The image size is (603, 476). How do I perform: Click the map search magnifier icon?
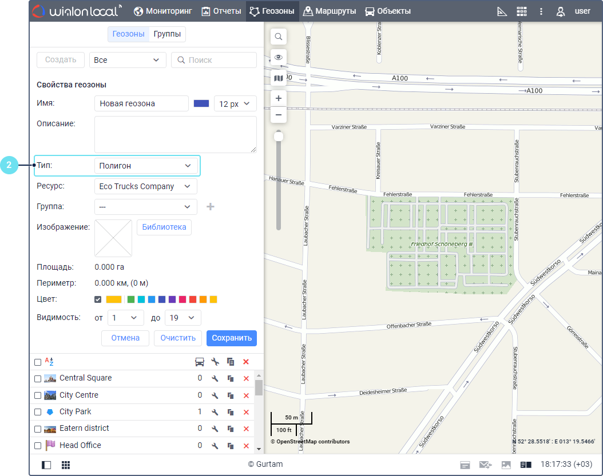279,37
